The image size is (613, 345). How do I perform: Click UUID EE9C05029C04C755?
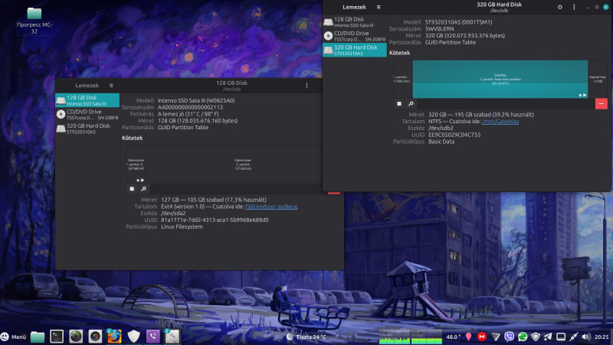point(454,135)
